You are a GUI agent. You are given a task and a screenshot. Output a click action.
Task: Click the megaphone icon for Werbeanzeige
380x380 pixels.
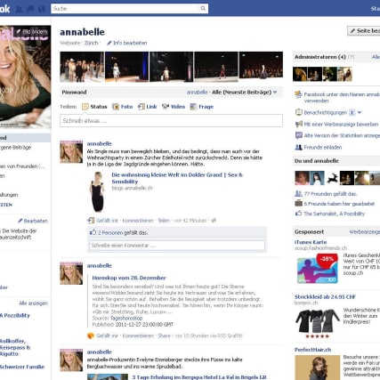(299, 124)
